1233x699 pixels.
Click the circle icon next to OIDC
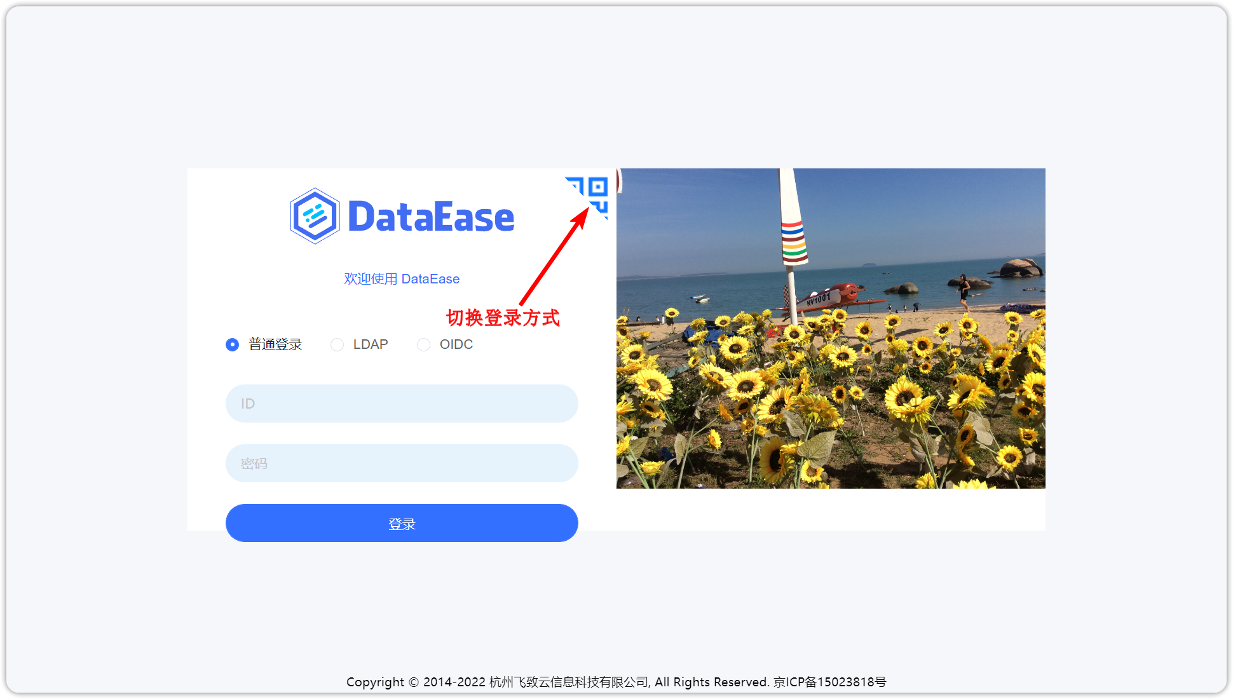pos(423,344)
